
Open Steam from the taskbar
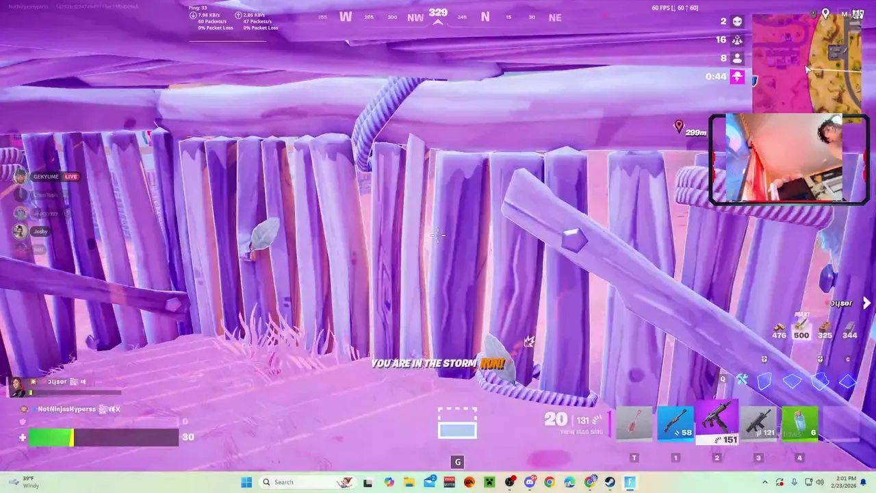[610, 482]
